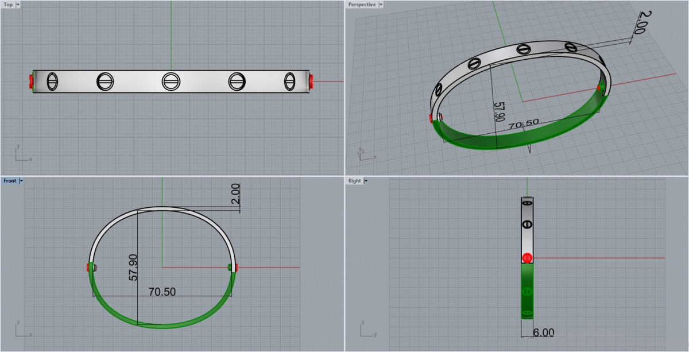Activate the Right viewport title label
The width and height of the screenshot is (689, 352).
[x=355, y=181]
